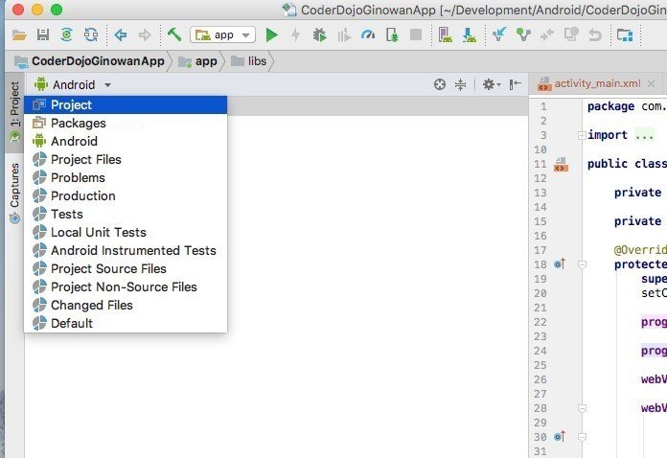This screenshot has width=667, height=458.
Task: Open the SDK Manager download icon
Action: point(470,34)
